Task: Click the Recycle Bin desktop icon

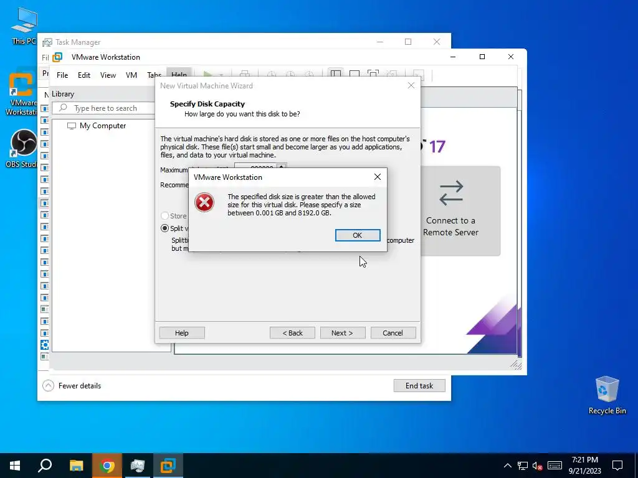Action: click(x=607, y=395)
